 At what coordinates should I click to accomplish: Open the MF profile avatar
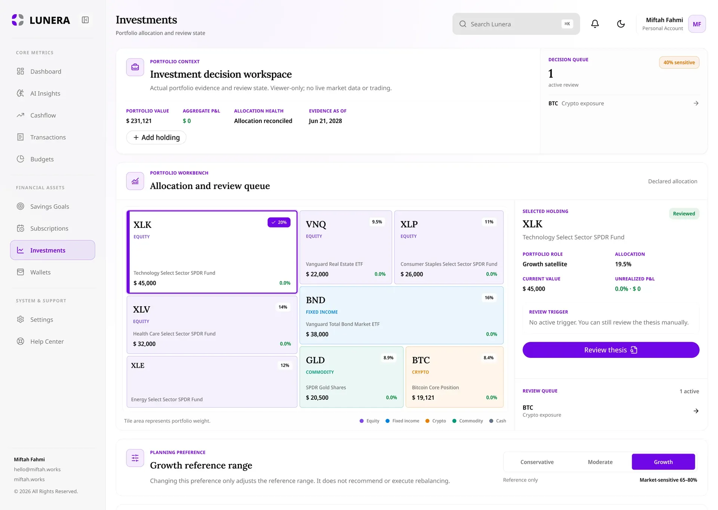click(x=697, y=24)
